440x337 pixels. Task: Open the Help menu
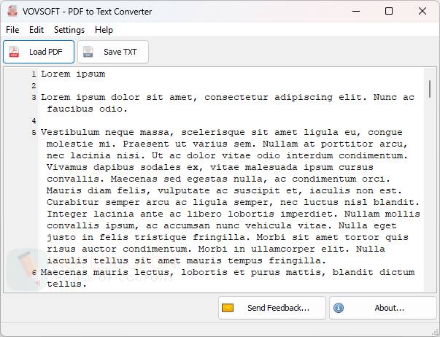(x=104, y=30)
